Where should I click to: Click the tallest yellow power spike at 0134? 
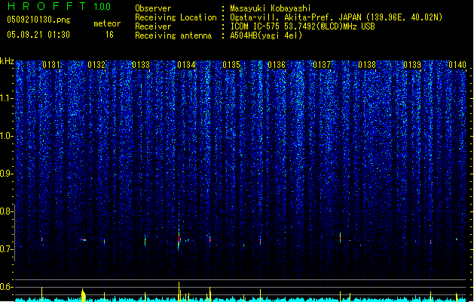[x=179, y=291]
